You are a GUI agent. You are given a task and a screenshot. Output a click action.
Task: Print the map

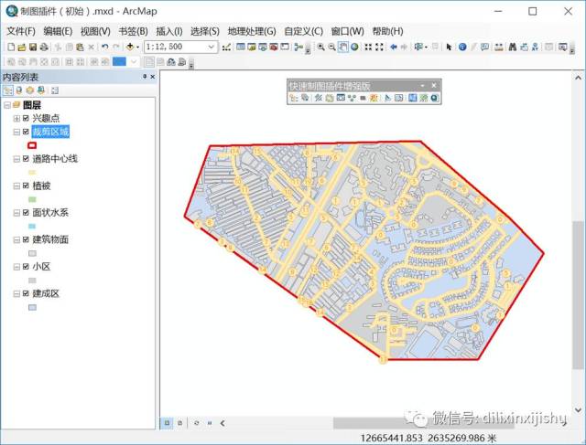pyautogui.click(x=44, y=47)
